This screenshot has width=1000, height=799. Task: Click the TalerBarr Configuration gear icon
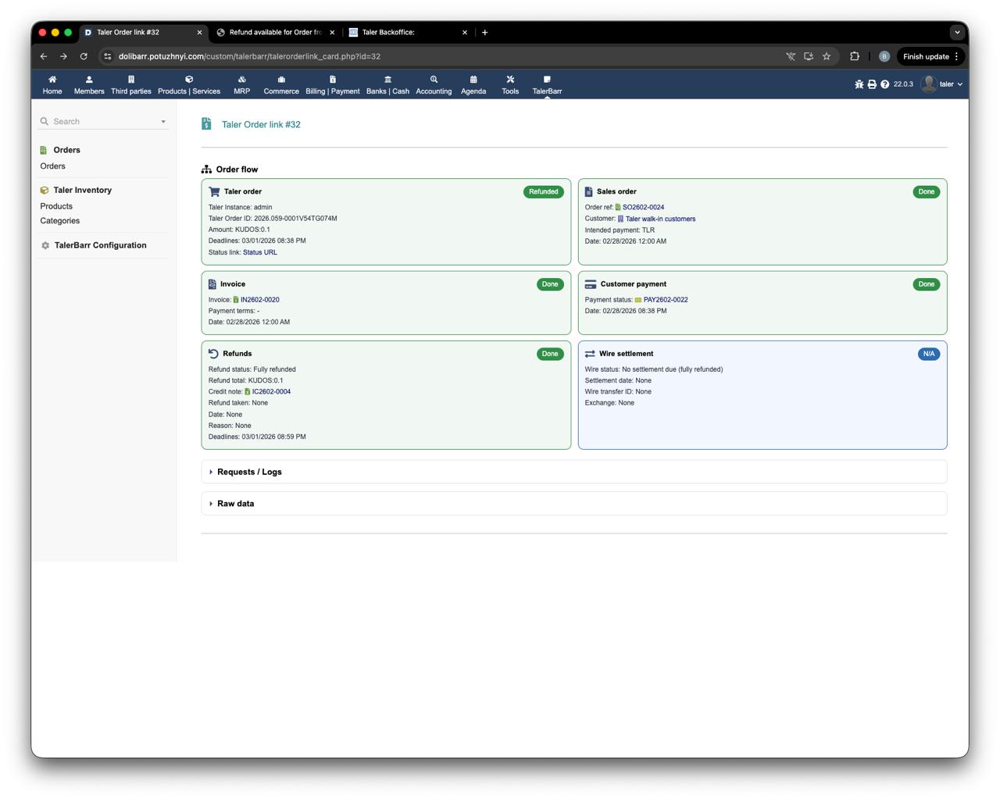45,245
